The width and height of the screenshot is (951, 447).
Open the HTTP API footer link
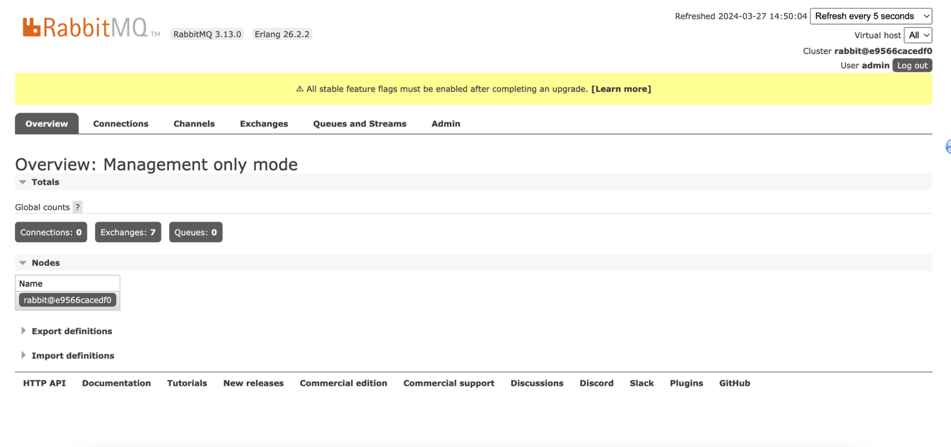(x=44, y=383)
